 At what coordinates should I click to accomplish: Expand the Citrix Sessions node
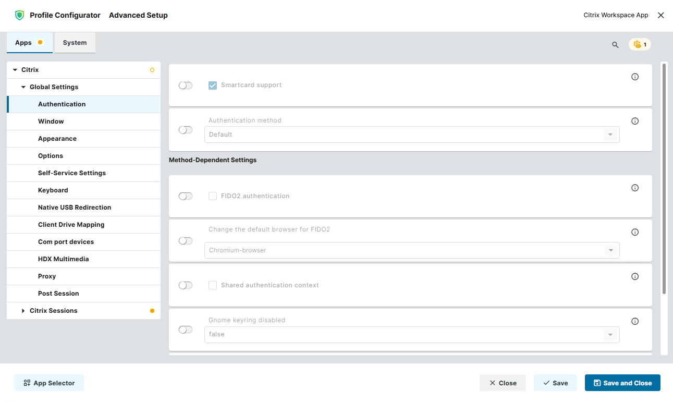23,311
